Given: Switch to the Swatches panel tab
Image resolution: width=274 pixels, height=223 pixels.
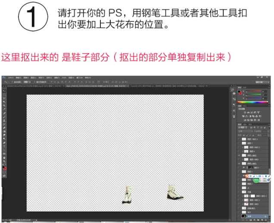Looking at the screenshot, I should [245, 88].
